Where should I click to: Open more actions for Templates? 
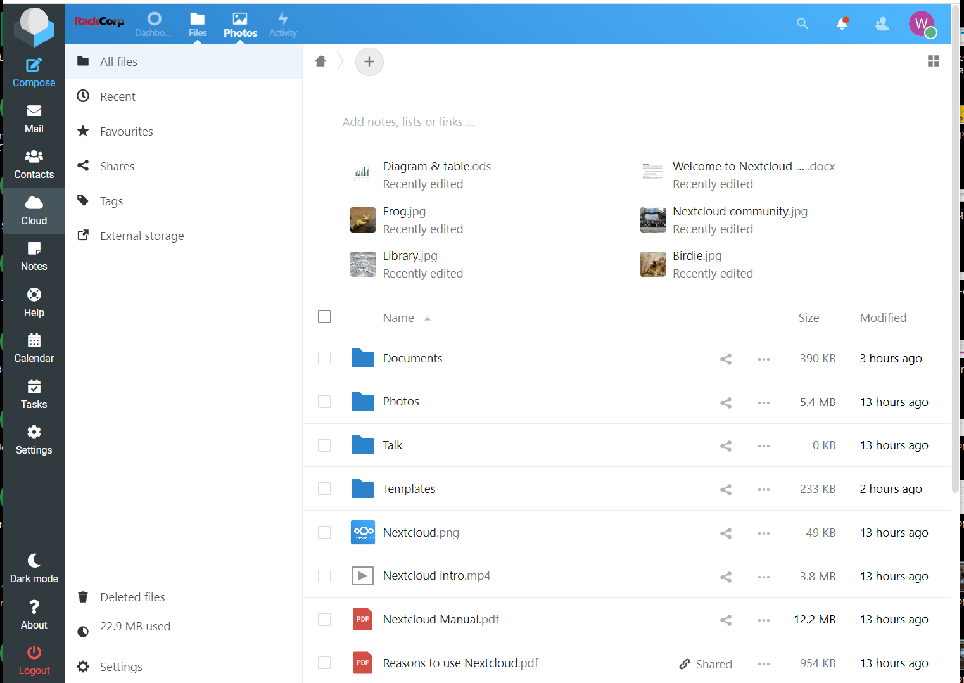point(764,490)
